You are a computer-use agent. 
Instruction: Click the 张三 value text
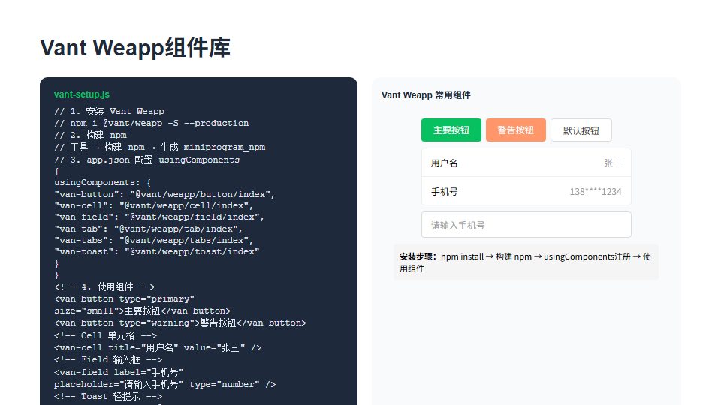click(x=613, y=163)
